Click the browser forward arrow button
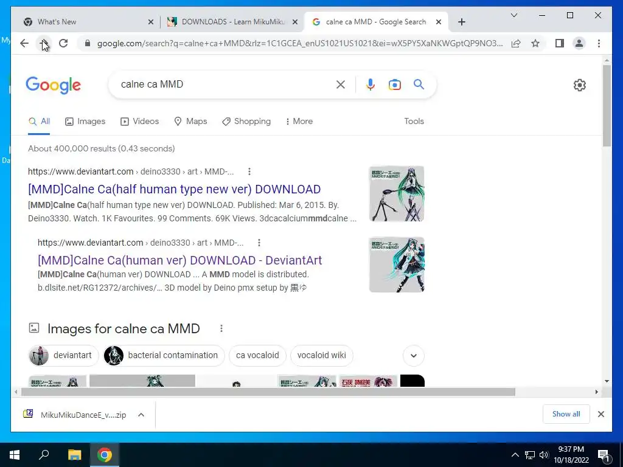 [44, 43]
